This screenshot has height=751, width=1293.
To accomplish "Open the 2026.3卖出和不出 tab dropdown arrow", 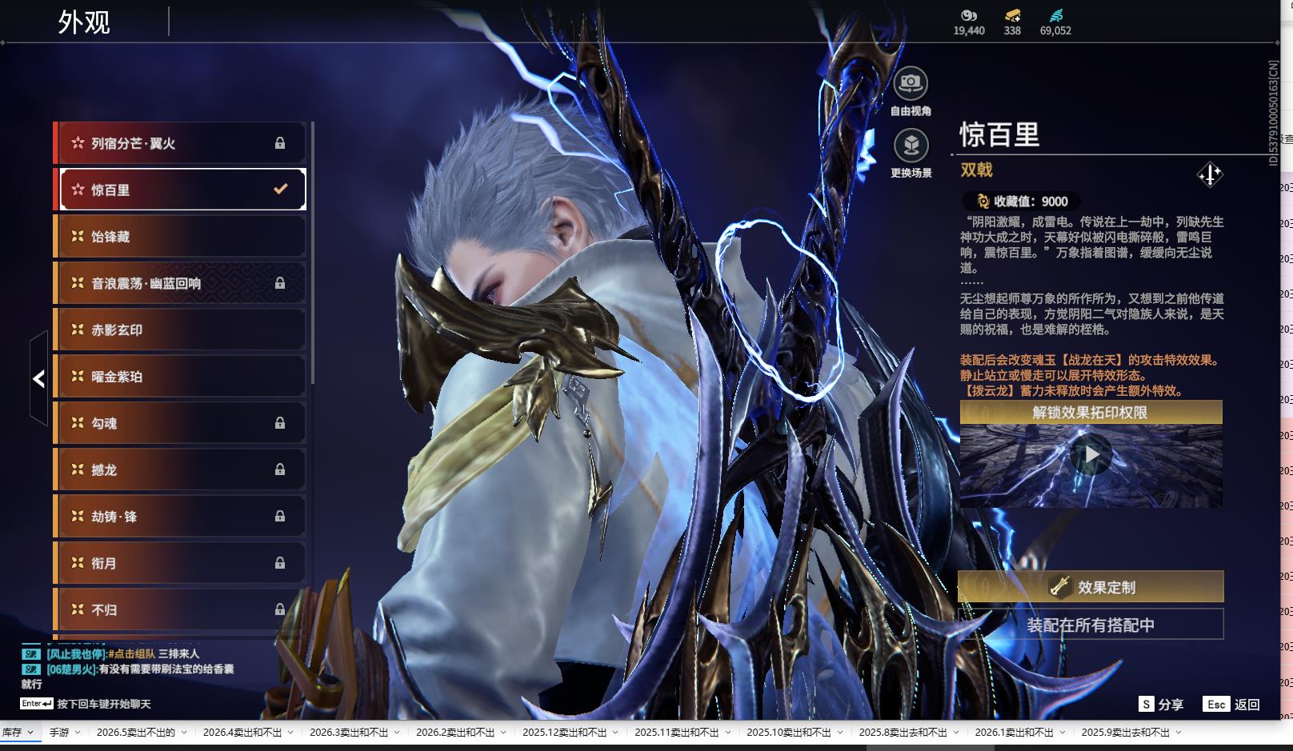I will click(x=397, y=733).
